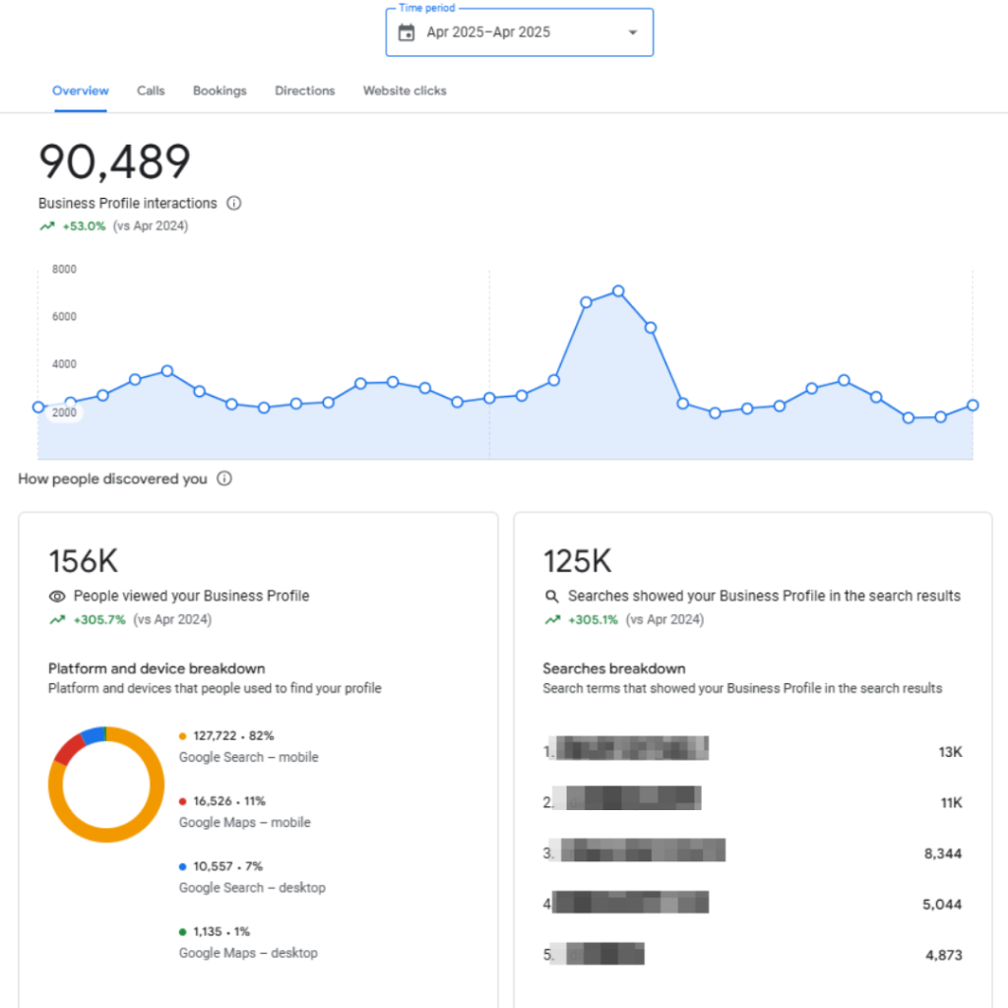Open the Apr 2025–Apr 2025 date selector
1008x1008 pixels.
pyautogui.click(x=520, y=32)
